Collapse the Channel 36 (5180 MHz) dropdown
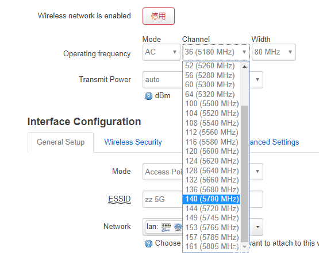The image size is (319, 260). [x=216, y=52]
